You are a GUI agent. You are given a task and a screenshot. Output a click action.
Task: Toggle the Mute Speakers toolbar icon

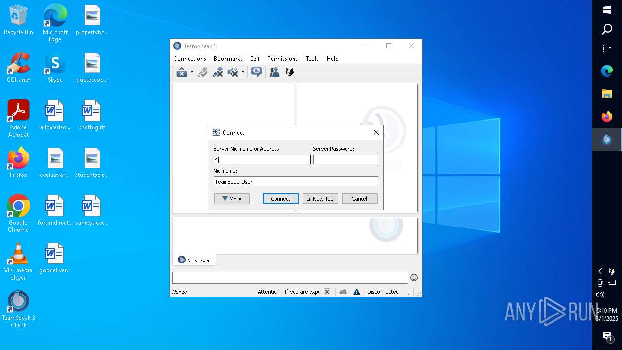233,72
